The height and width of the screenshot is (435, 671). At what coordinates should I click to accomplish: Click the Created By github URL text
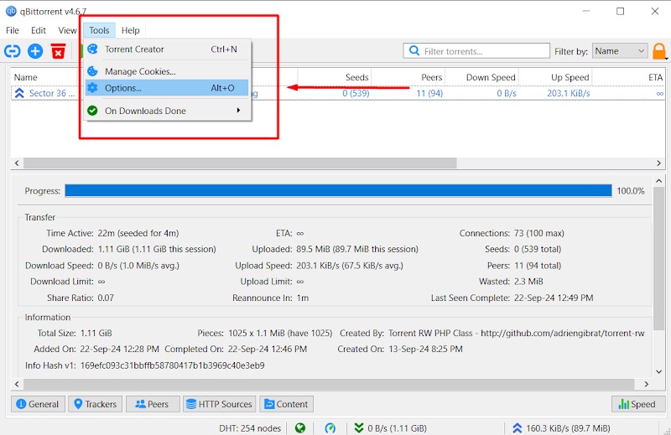point(562,334)
